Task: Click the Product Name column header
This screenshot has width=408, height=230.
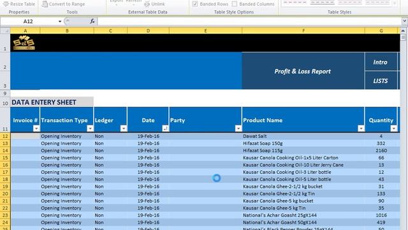Action: 303,120
